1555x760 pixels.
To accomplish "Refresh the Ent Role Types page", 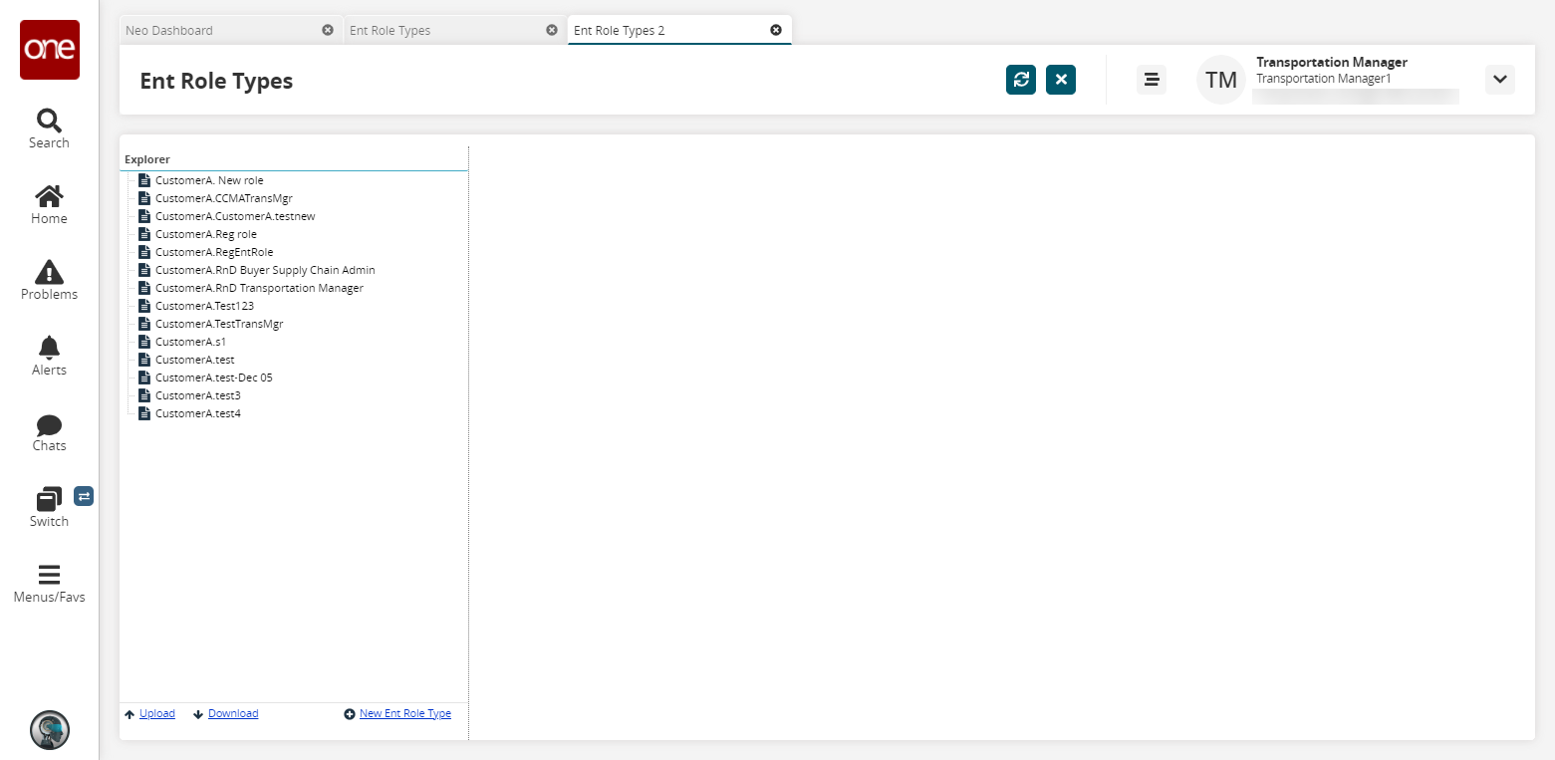I will (x=1021, y=80).
